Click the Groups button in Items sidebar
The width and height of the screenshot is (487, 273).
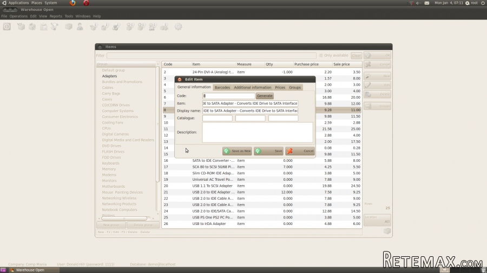[x=377, y=106]
